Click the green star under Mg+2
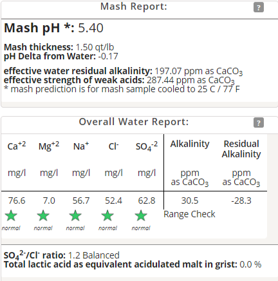Screen dimensions: 278x281 coord(43,216)
